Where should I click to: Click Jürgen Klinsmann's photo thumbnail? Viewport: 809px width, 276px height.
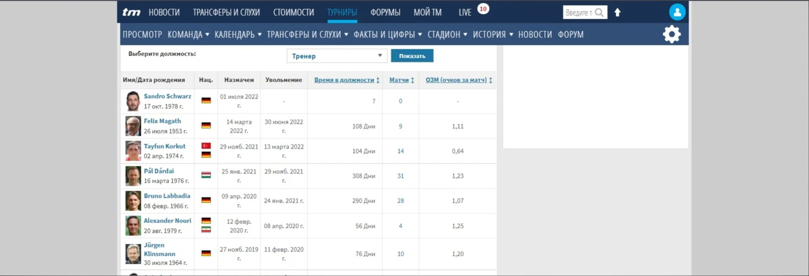pos(133,254)
